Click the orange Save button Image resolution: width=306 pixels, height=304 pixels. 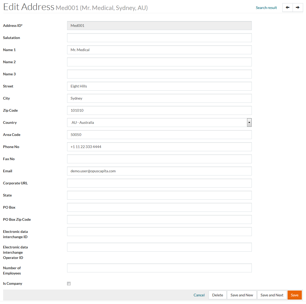click(x=294, y=295)
